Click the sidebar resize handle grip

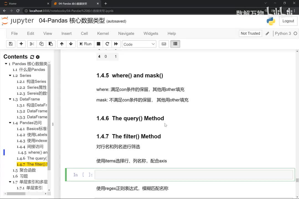coord(53,124)
